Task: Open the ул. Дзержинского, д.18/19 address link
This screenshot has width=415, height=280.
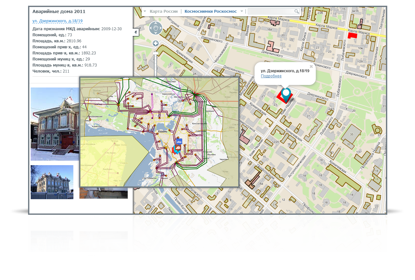Action: tap(57, 21)
